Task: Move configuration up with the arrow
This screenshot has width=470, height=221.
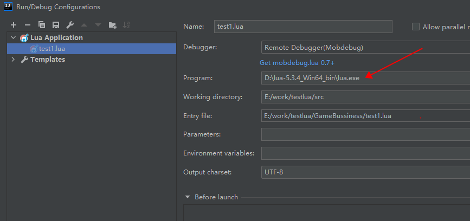Action: pos(83,25)
